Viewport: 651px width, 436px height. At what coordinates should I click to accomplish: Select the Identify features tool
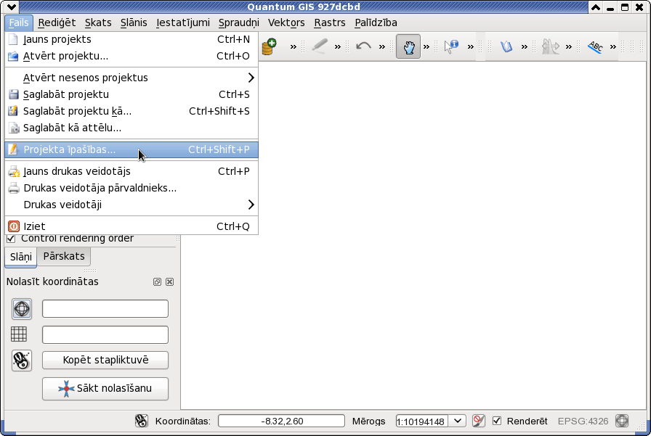451,46
